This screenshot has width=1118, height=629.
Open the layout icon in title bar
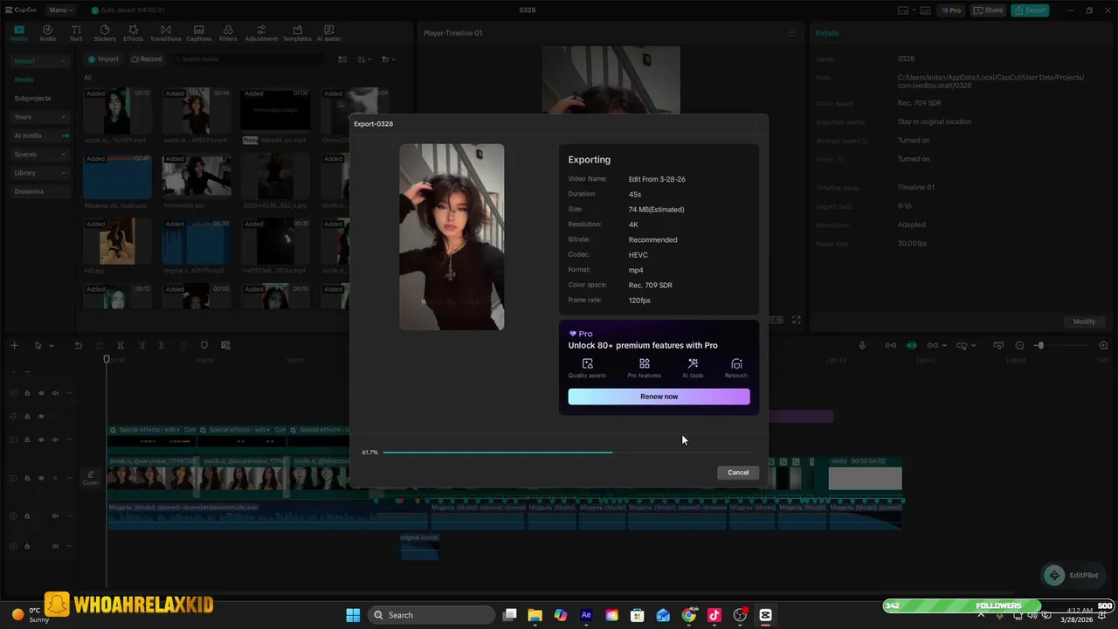(x=908, y=10)
